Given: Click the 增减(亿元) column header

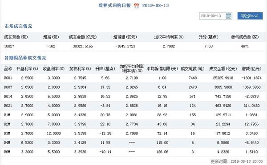Looking at the screenshot, I should pos(251,69).
